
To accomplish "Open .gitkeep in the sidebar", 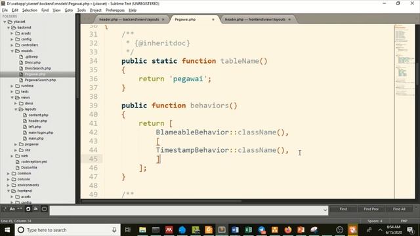I will coord(31,57).
